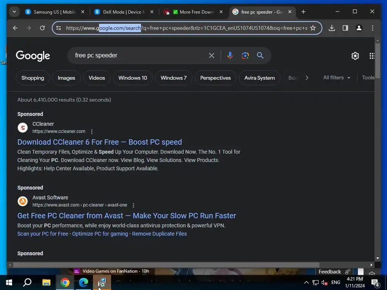
Task: Click the Avast pc-cleaner URL breadcrumb
Action: click(80, 205)
